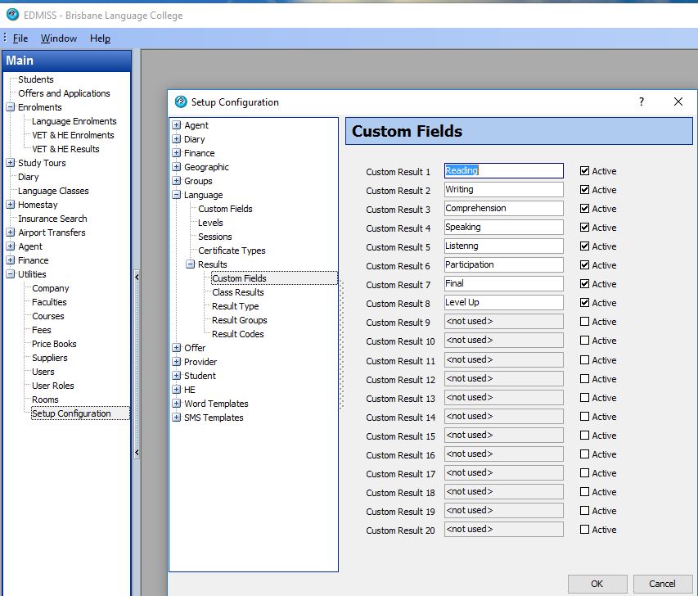Uncheck Active for Custom Result 1
Viewport: 698px width, 596px height.
point(583,170)
